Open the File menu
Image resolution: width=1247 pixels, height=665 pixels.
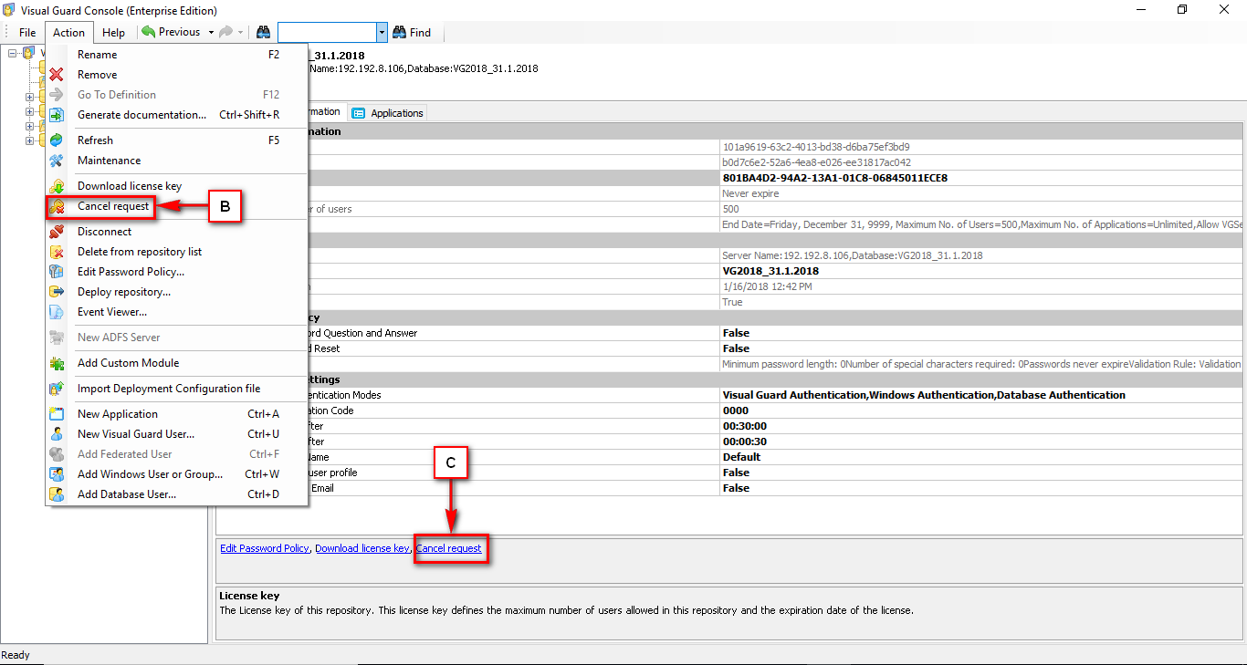click(26, 32)
